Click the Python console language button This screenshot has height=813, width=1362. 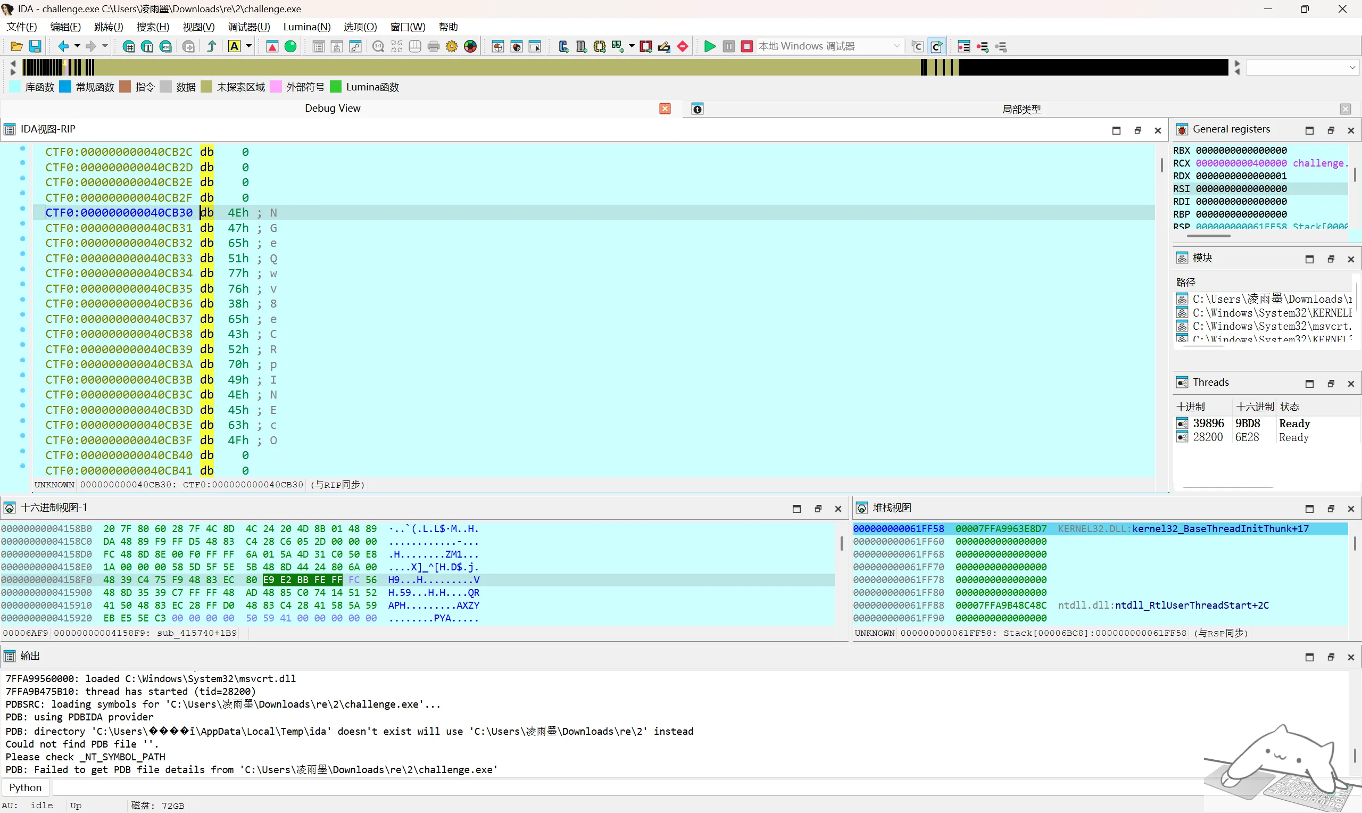[25, 787]
